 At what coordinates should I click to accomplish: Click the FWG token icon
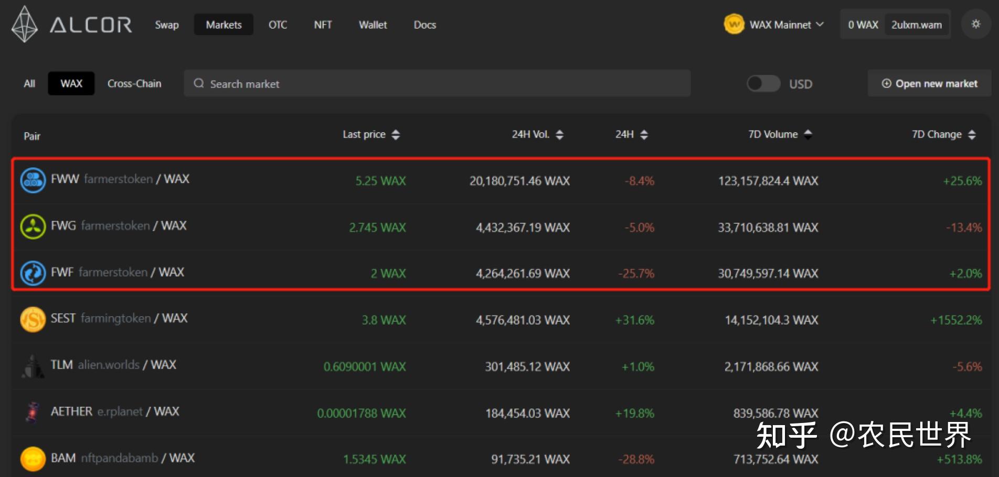pos(33,226)
